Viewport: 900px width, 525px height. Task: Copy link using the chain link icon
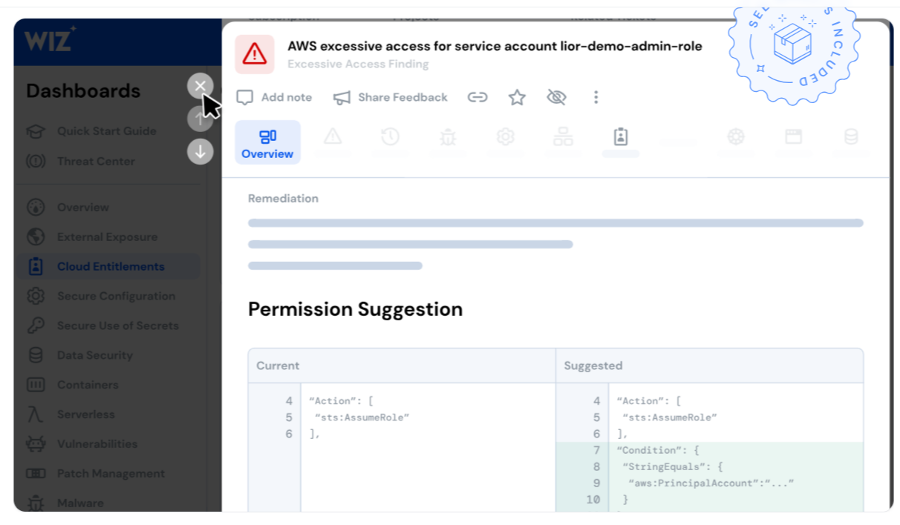(x=477, y=97)
